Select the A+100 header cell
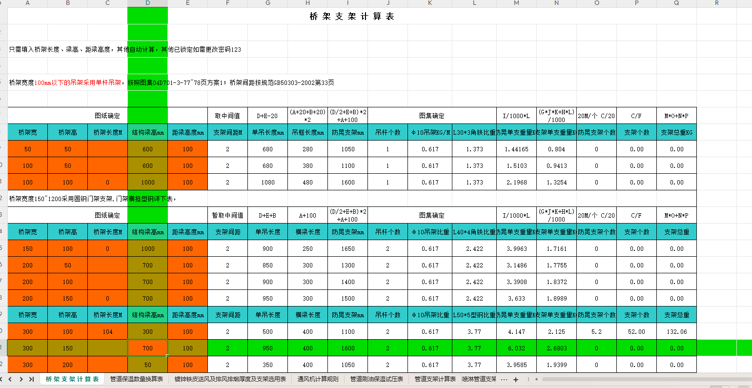The width and height of the screenshot is (752, 388). pyautogui.click(x=307, y=215)
